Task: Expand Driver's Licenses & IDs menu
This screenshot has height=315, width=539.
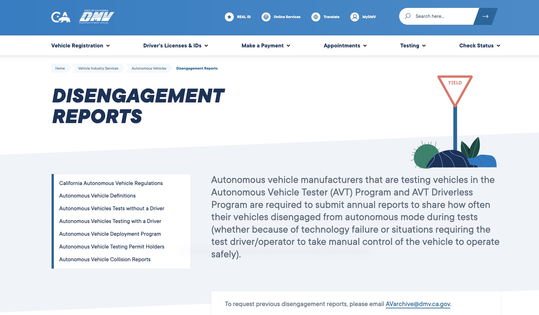Action: pos(176,46)
